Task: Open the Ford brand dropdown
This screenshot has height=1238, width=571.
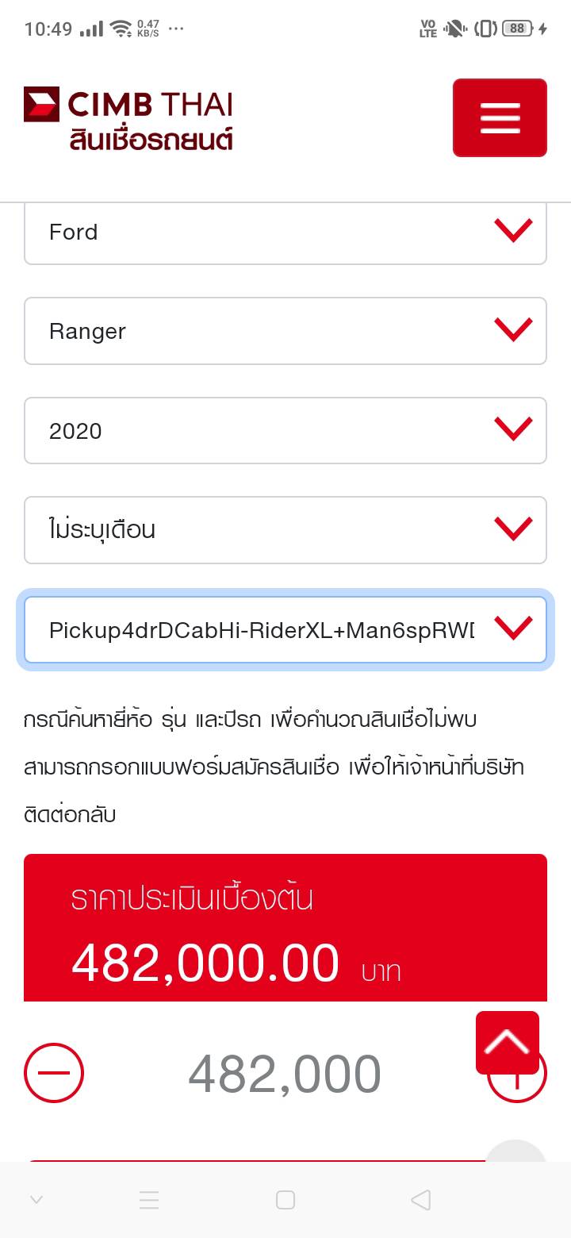Action: point(262,233)
